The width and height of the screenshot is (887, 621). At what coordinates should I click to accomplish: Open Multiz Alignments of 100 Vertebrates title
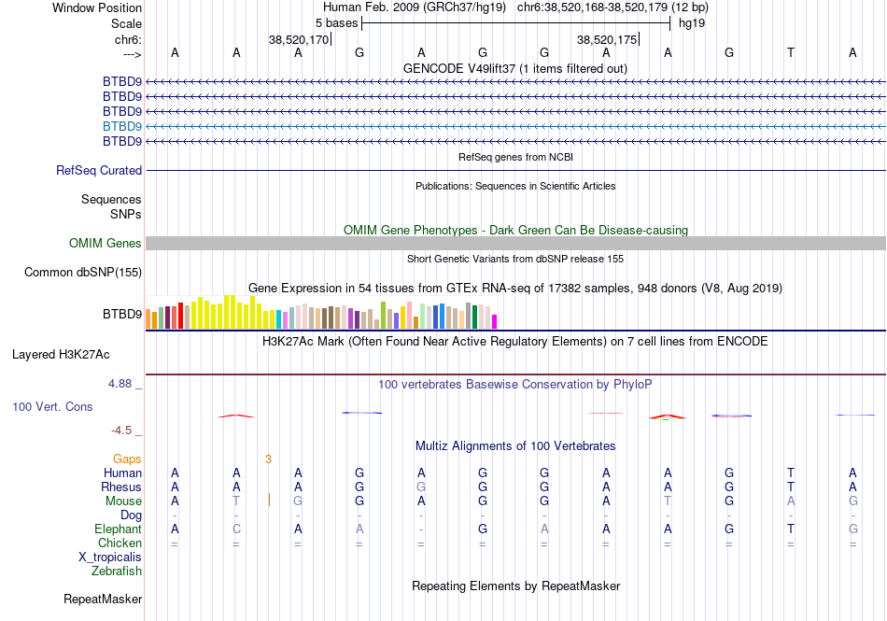click(x=515, y=445)
